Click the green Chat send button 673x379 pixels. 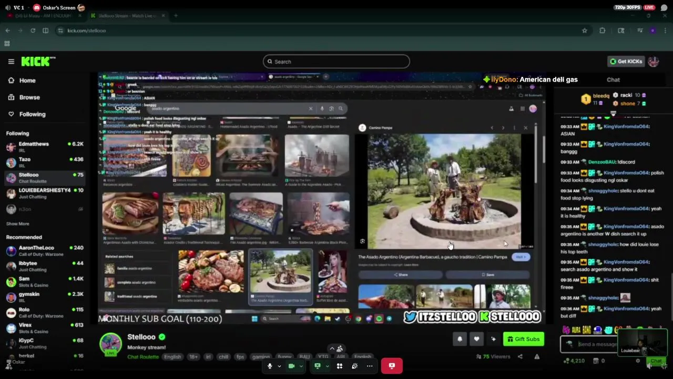point(656,361)
